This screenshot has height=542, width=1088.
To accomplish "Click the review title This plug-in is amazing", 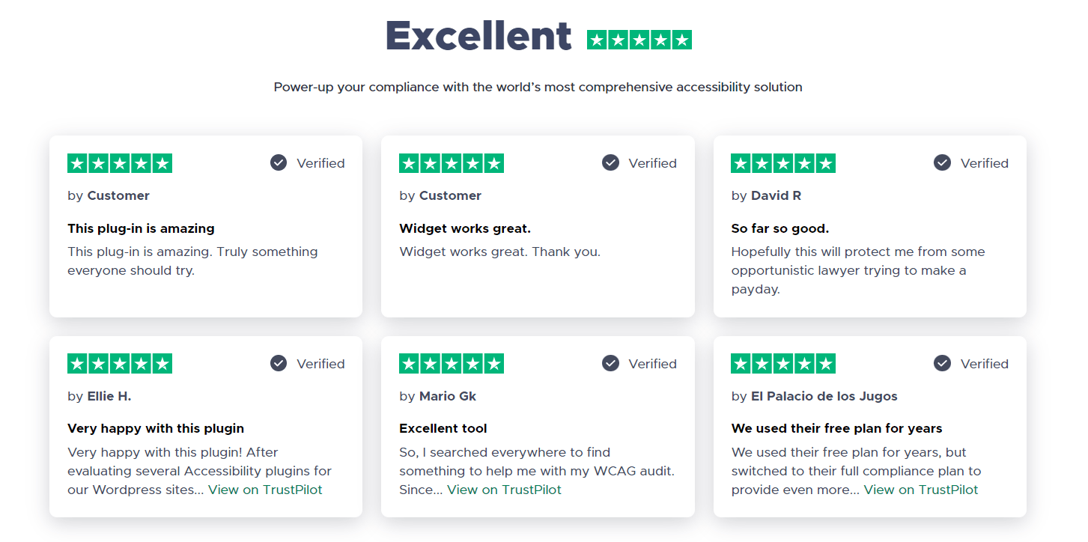I will coord(141,228).
